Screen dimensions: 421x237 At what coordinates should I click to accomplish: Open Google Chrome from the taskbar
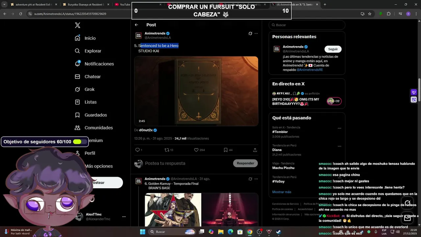click(250, 232)
